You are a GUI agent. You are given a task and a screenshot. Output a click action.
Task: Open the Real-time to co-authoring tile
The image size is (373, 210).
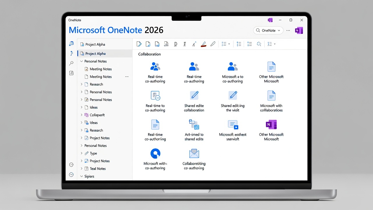point(155,101)
